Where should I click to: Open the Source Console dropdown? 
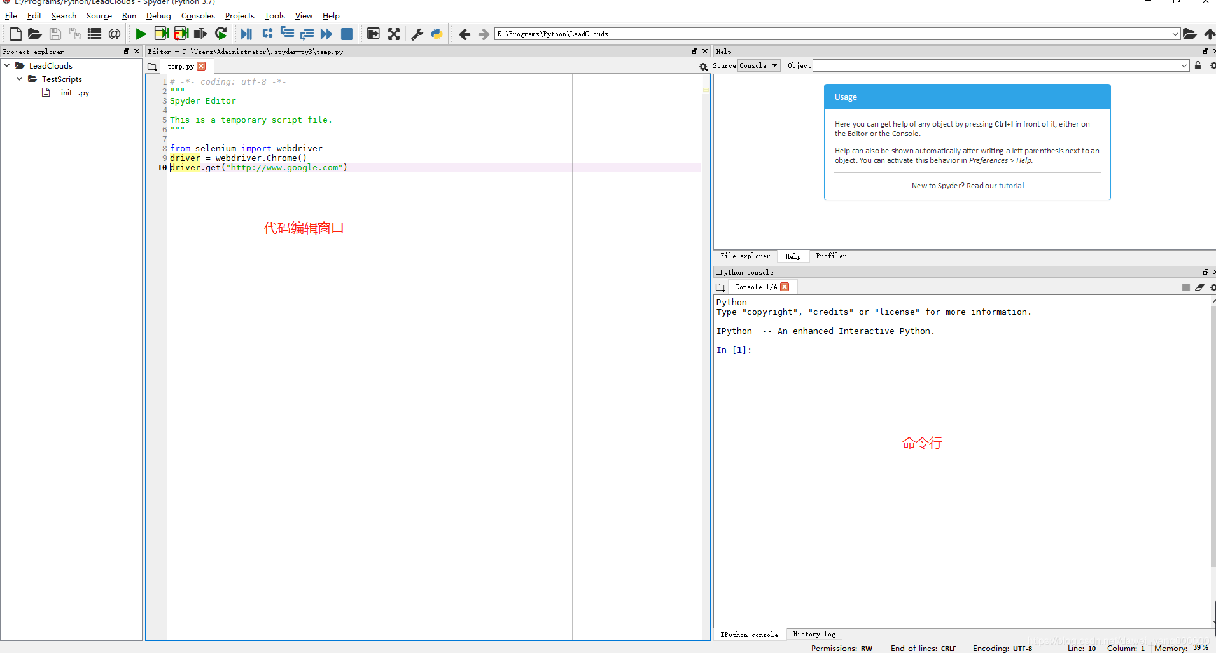pyautogui.click(x=758, y=65)
